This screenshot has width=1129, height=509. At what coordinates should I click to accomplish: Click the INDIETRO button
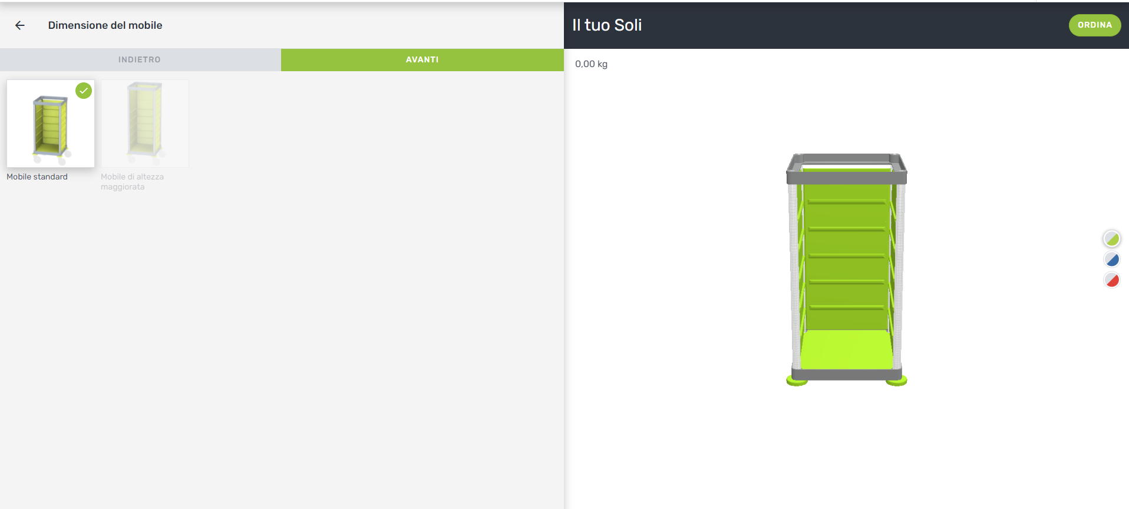[x=140, y=59]
